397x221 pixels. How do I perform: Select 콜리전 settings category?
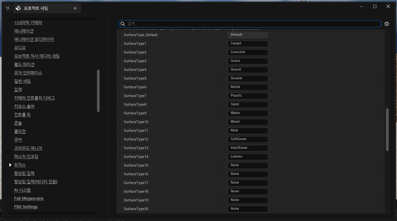pyautogui.click(x=20, y=131)
